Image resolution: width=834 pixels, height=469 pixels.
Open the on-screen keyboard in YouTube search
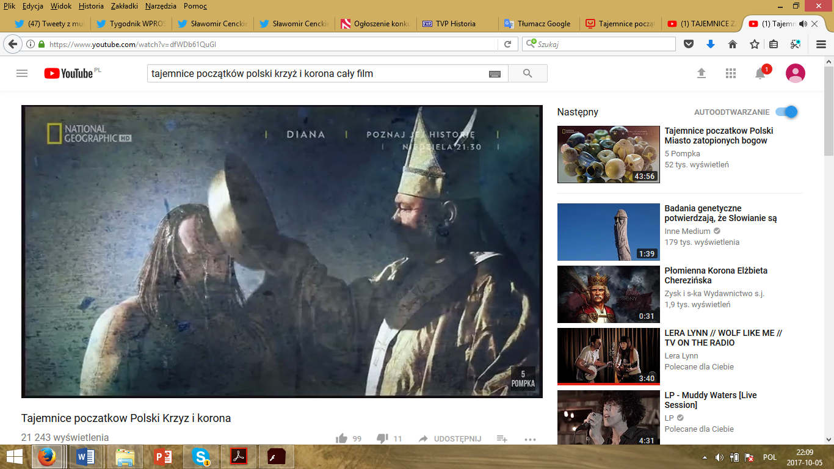click(x=495, y=74)
